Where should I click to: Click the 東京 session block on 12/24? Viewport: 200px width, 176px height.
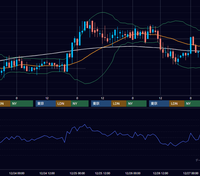tap(46, 104)
